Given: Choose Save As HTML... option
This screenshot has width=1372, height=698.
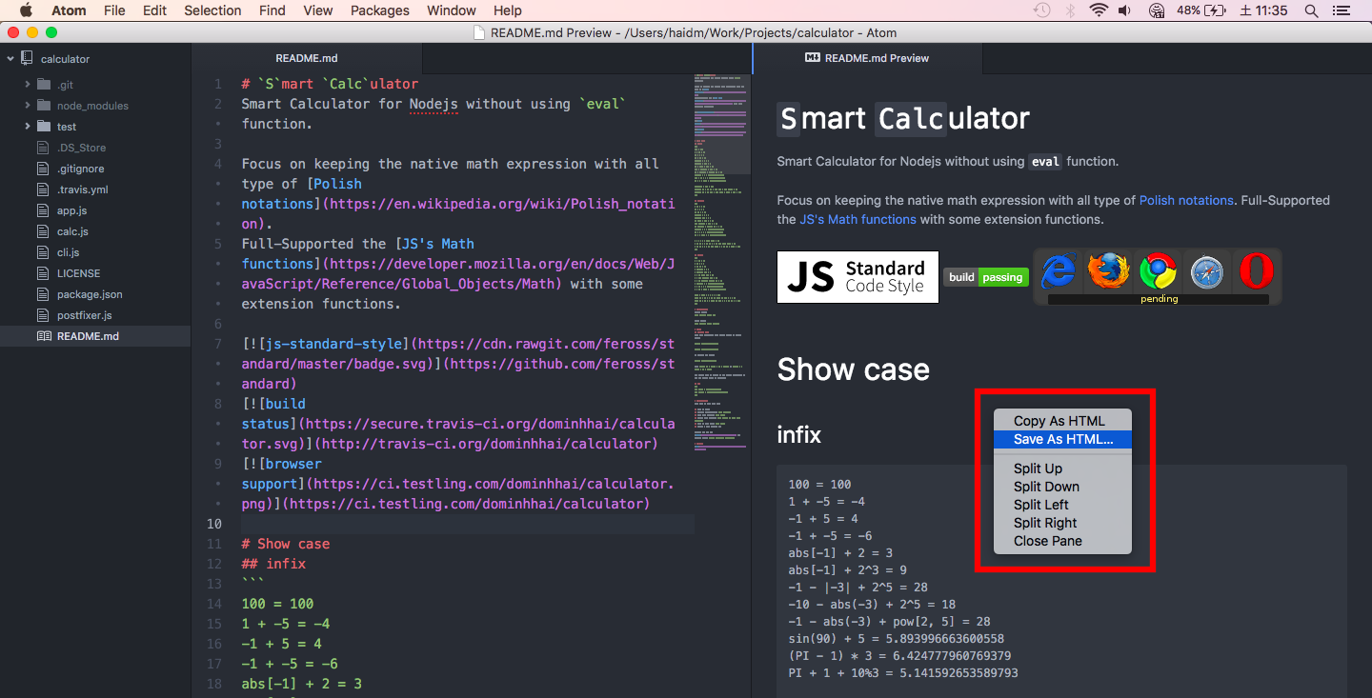Looking at the screenshot, I should (1062, 439).
